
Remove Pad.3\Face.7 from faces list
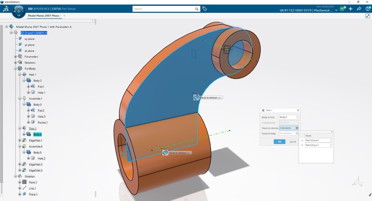pos(302,145)
